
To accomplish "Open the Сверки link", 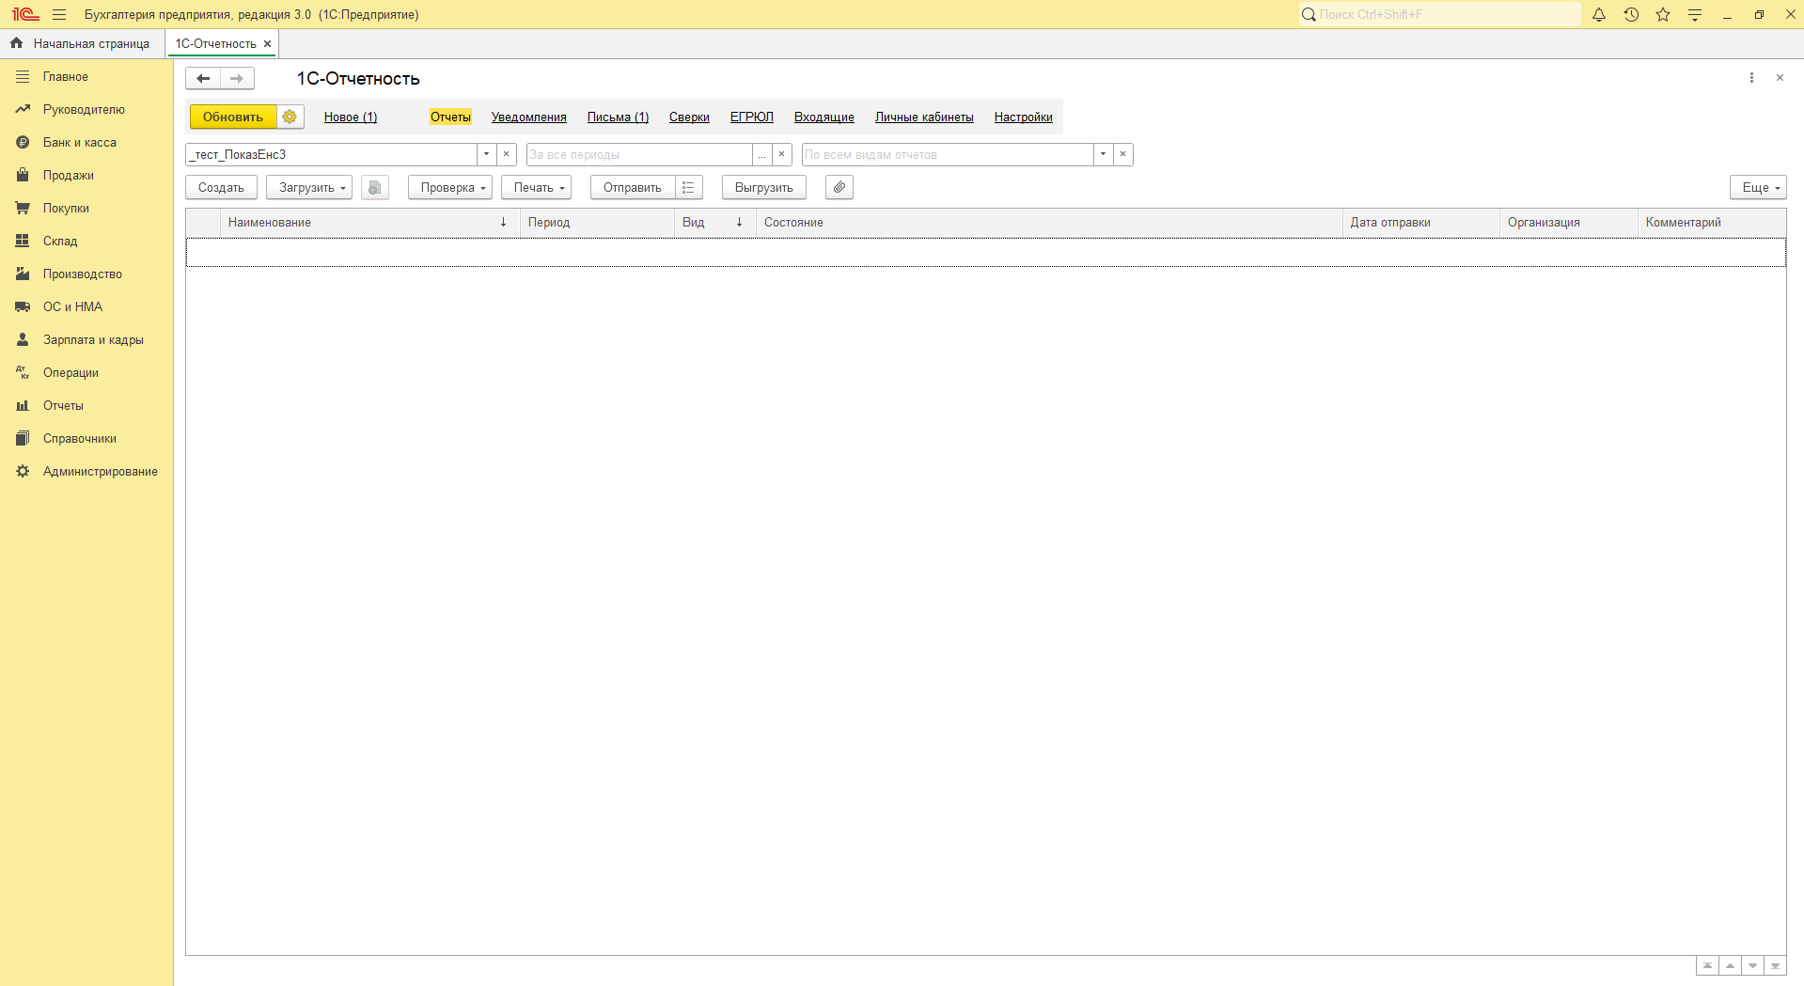I will tap(689, 117).
